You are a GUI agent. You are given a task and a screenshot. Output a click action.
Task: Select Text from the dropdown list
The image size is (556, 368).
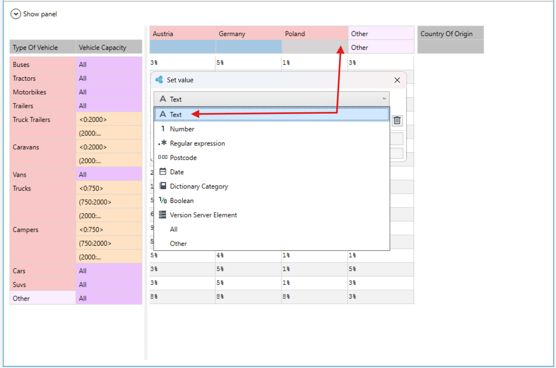[272, 114]
